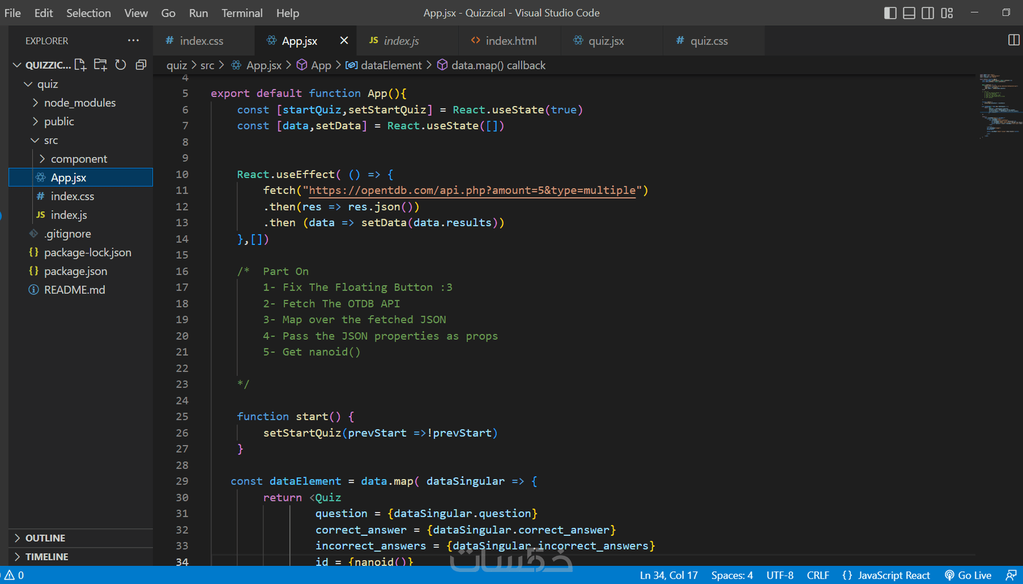This screenshot has width=1023, height=584.
Task: Expand the TIMELINE section
Action: [x=81, y=556]
